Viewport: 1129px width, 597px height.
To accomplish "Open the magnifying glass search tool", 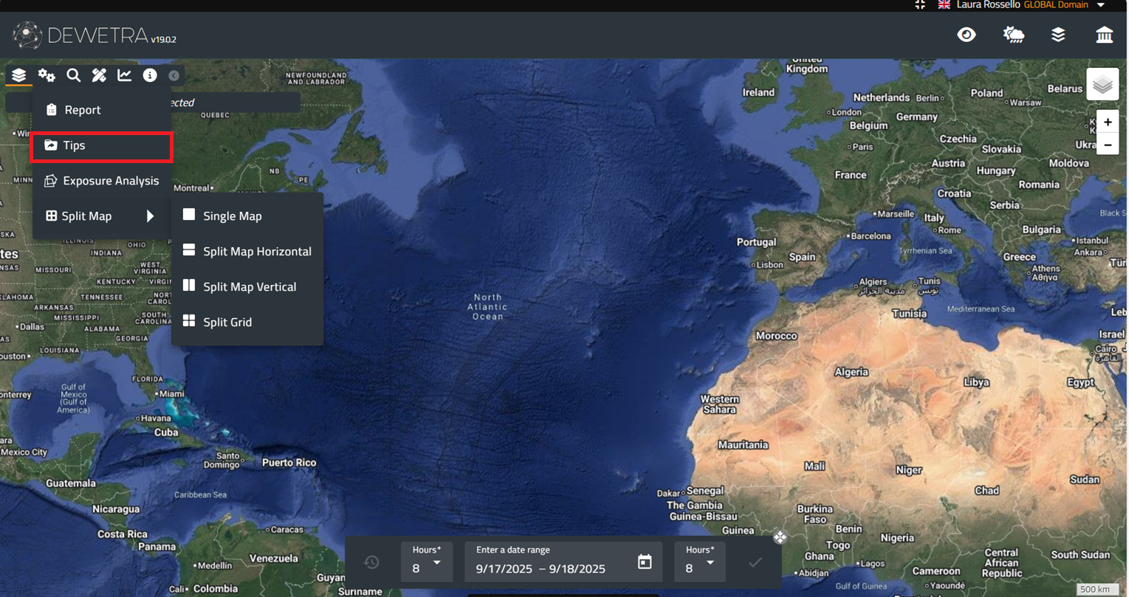I will pyautogui.click(x=73, y=75).
